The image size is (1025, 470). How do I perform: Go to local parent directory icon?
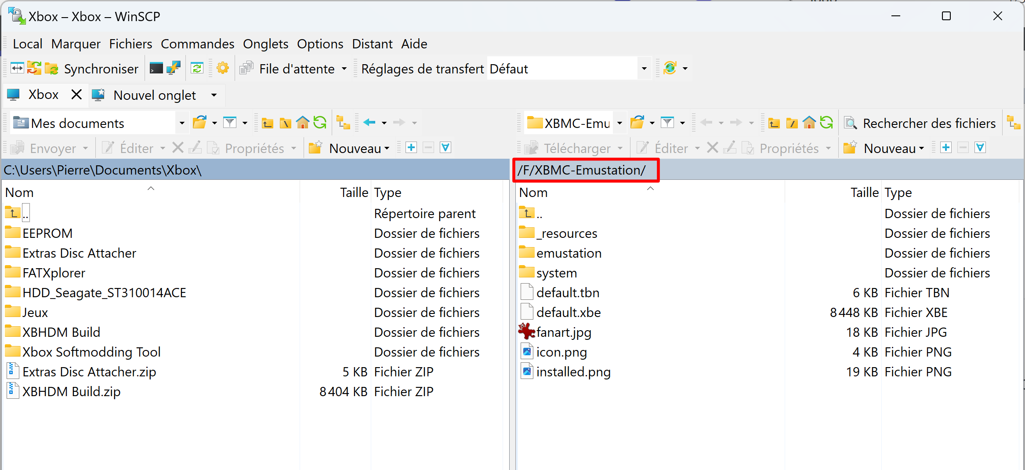[x=267, y=123]
